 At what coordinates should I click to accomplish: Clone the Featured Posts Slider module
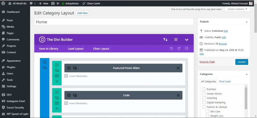pyautogui.click(x=75, y=68)
